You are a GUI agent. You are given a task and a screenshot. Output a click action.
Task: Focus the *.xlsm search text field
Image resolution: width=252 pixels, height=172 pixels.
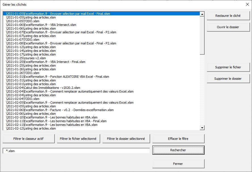tap(76, 151)
